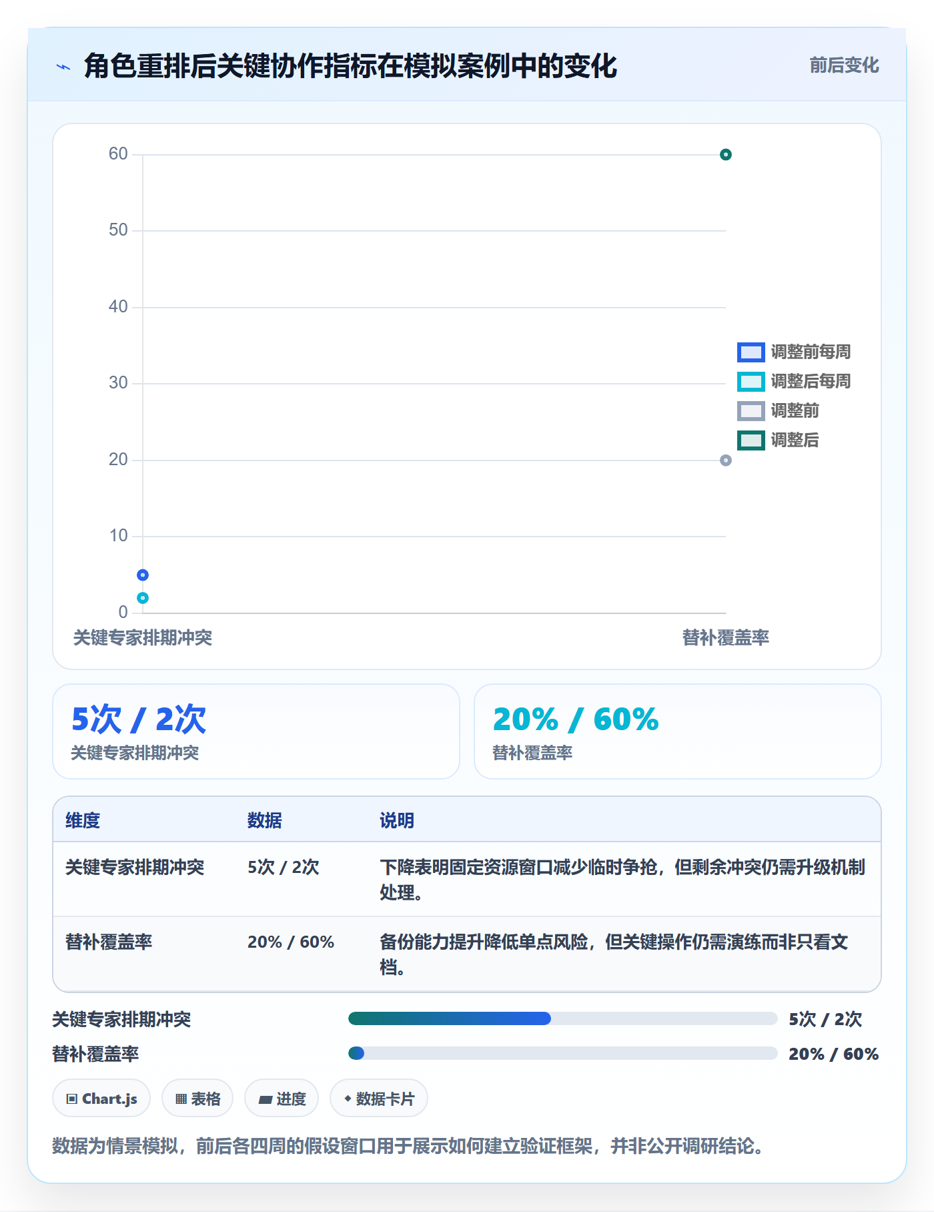Click the x-axis label 替补覆盖率
Screen dimensions: 934x1212
pos(726,637)
